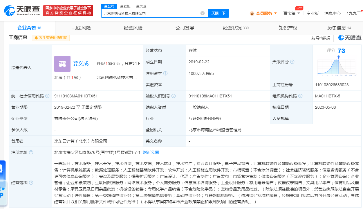
Task: Click help icon next to 统一社会信用代码
Action: coord(47,96)
